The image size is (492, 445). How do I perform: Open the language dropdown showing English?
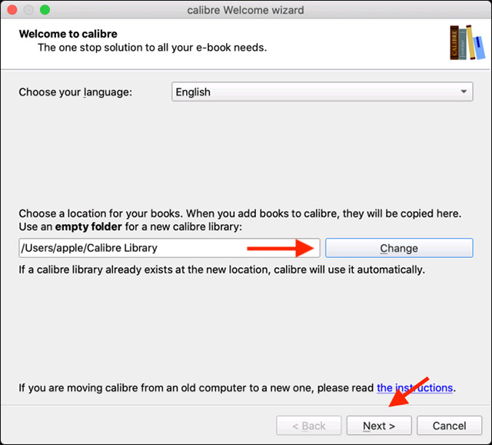322,92
